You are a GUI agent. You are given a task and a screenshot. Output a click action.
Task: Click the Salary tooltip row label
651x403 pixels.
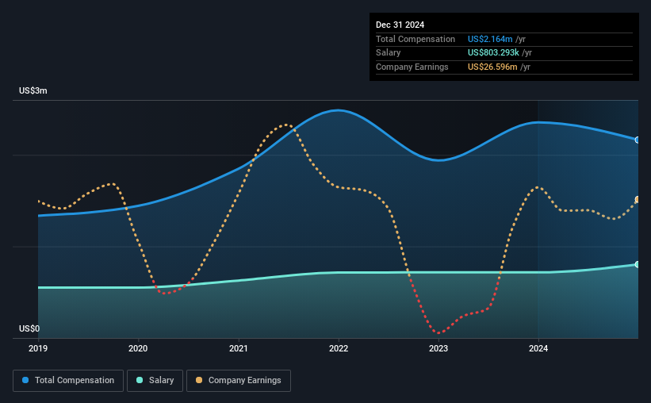click(389, 53)
